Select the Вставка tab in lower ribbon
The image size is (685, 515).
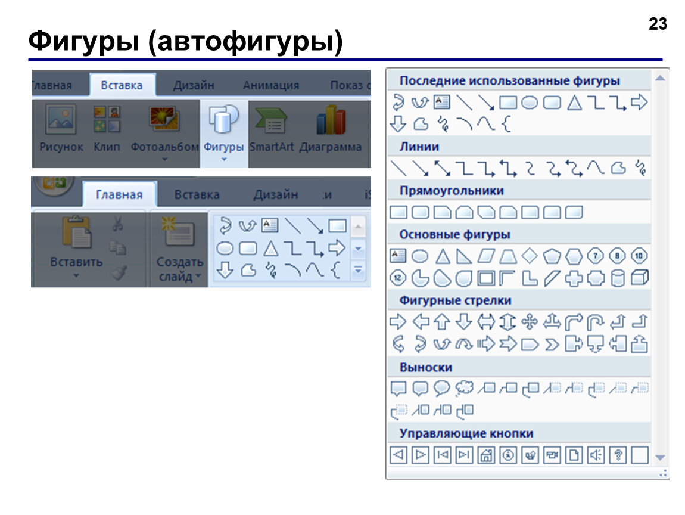[197, 194]
